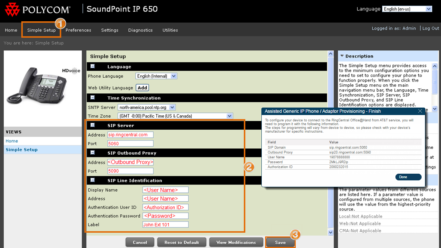Click the Reset to Default button

point(182,242)
